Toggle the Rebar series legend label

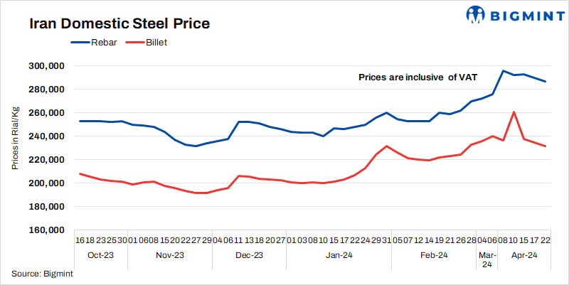click(104, 43)
